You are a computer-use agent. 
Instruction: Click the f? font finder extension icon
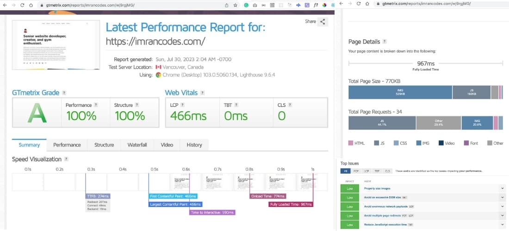[x=316, y=5]
